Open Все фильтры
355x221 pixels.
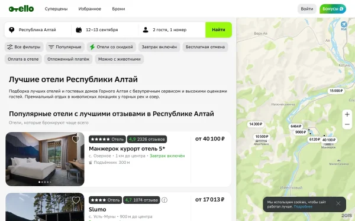(x=24, y=47)
